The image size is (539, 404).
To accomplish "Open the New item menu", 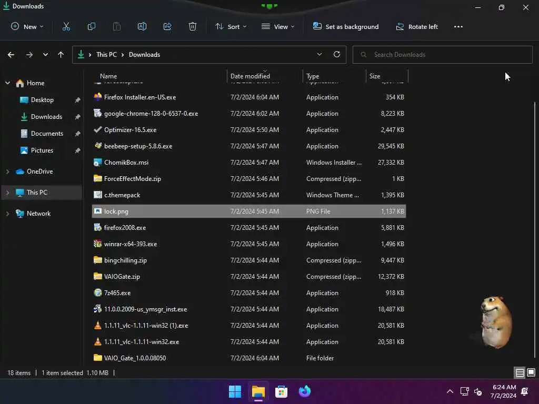I will coord(27,26).
